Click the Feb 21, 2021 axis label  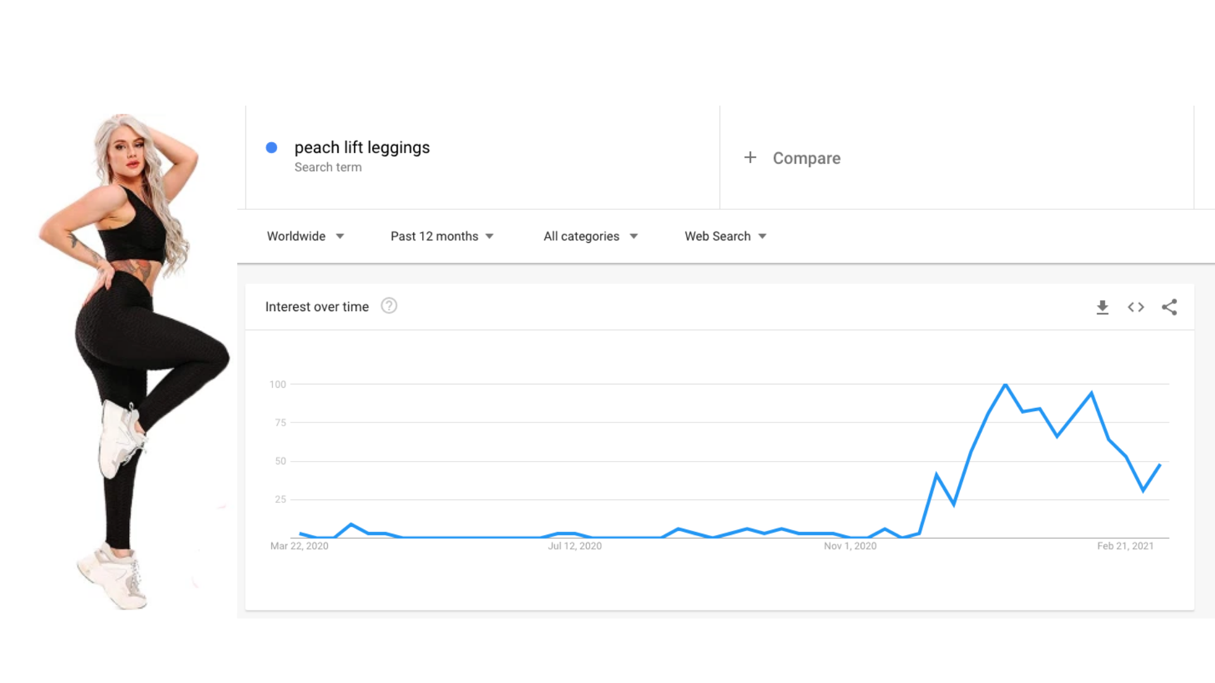[1125, 546]
